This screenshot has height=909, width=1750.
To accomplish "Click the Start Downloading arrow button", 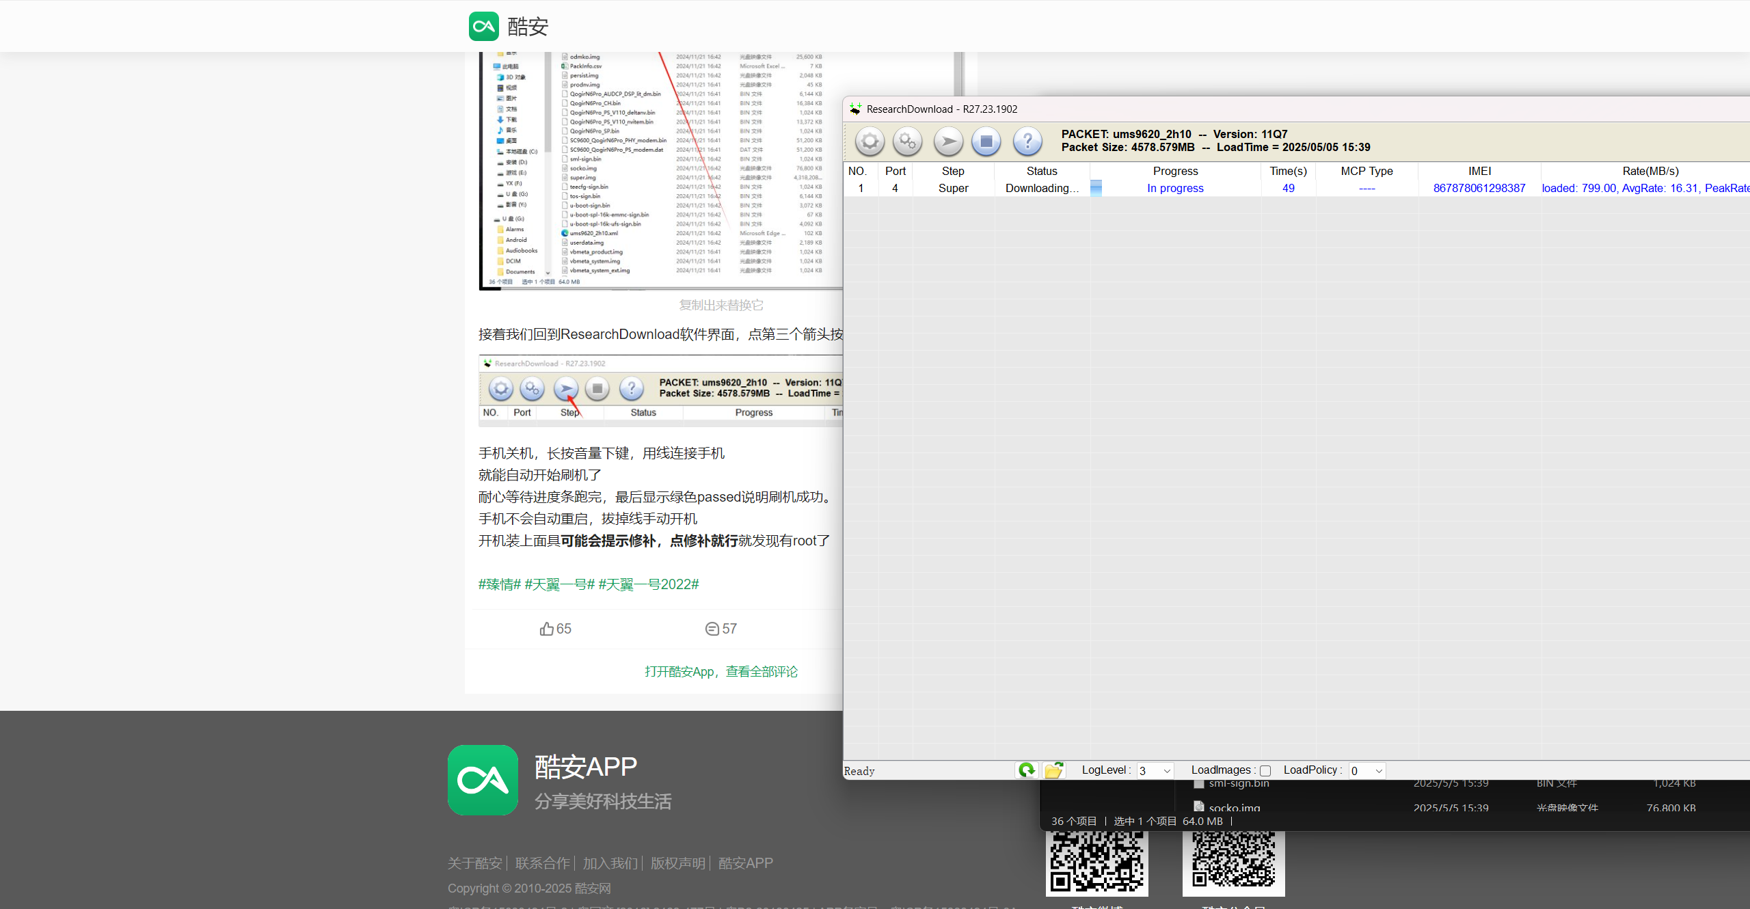I will (948, 141).
